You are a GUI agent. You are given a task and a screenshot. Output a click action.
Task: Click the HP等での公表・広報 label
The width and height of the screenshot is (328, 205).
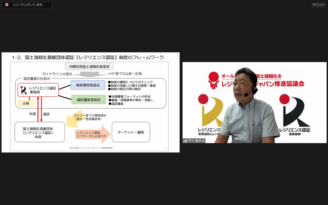tap(125, 74)
